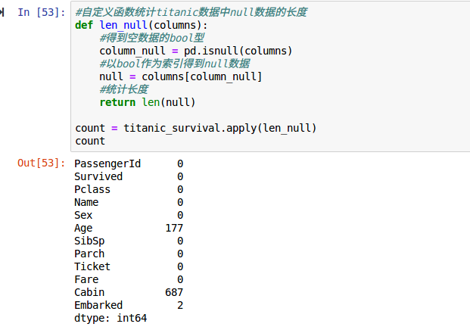Click the column_null = pd.isnull(columns) line
470x330 pixels.
point(196,51)
